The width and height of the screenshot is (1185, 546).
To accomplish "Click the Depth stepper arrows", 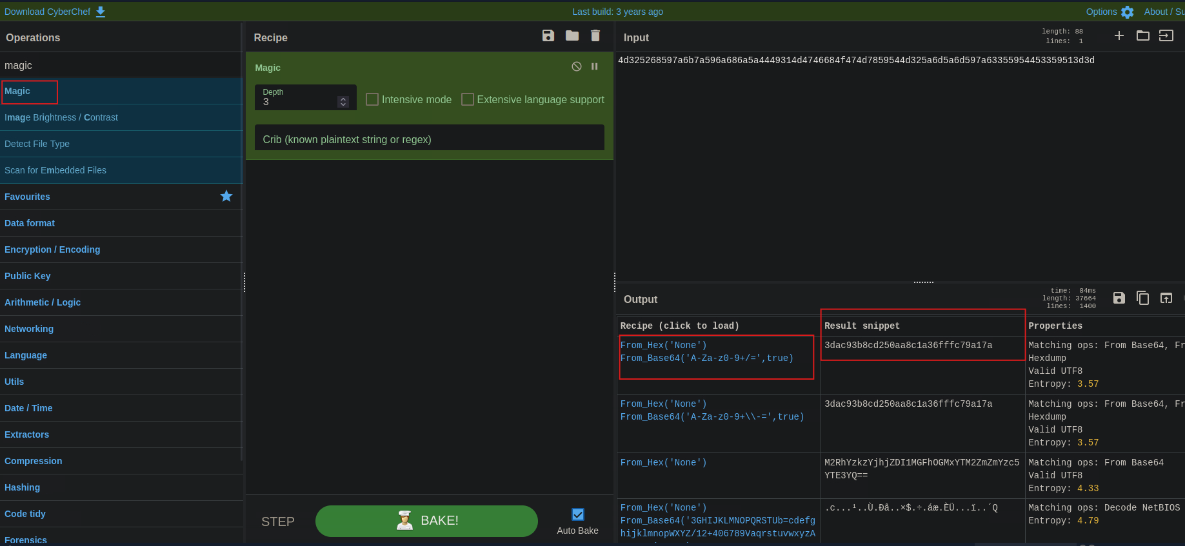I will [x=343, y=102].
